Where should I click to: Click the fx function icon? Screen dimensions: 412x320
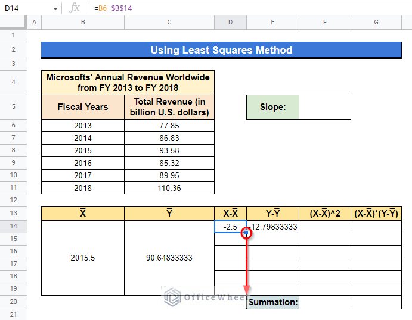(75, 8)
